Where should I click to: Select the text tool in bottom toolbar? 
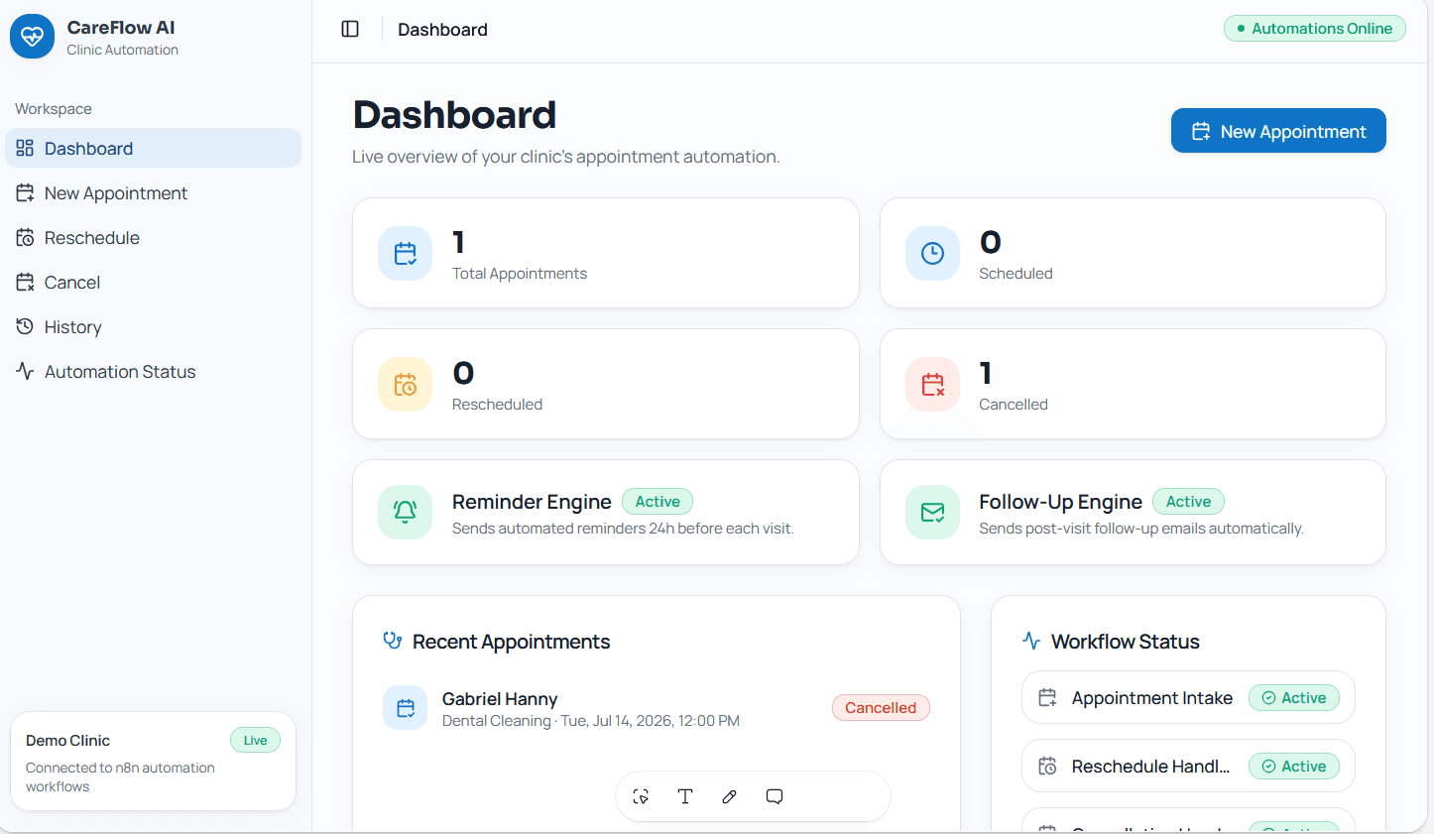coord(685,796)
